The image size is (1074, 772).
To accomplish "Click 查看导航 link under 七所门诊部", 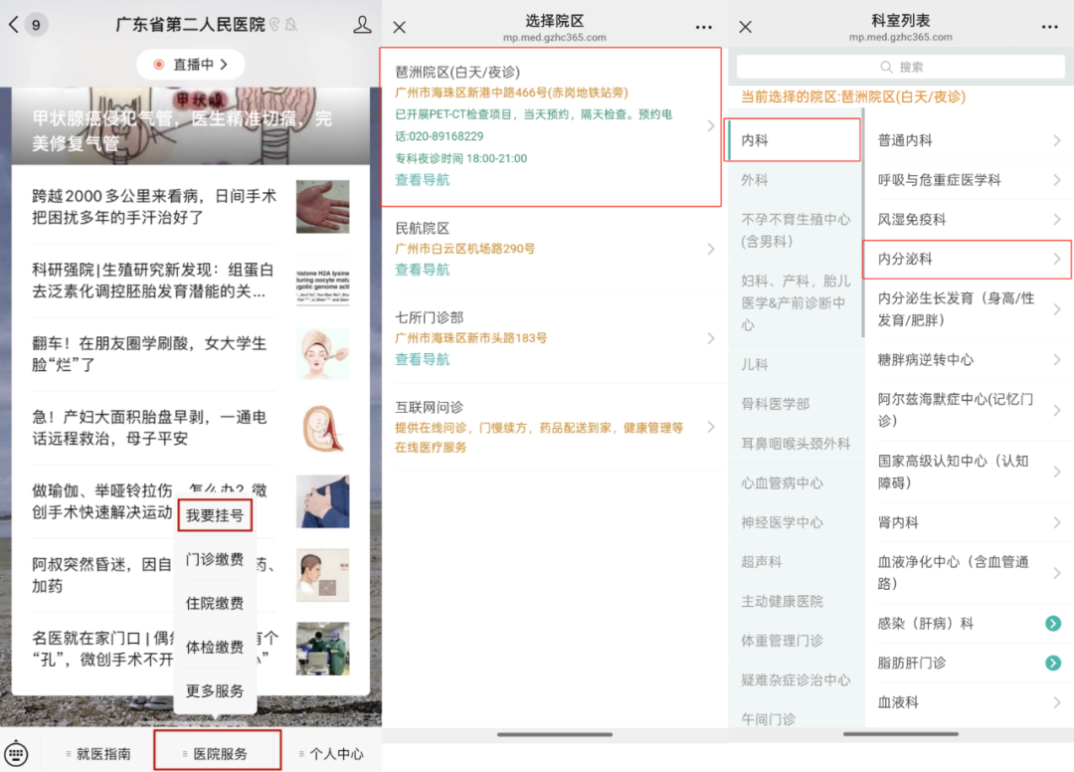I will pos(423,359).
